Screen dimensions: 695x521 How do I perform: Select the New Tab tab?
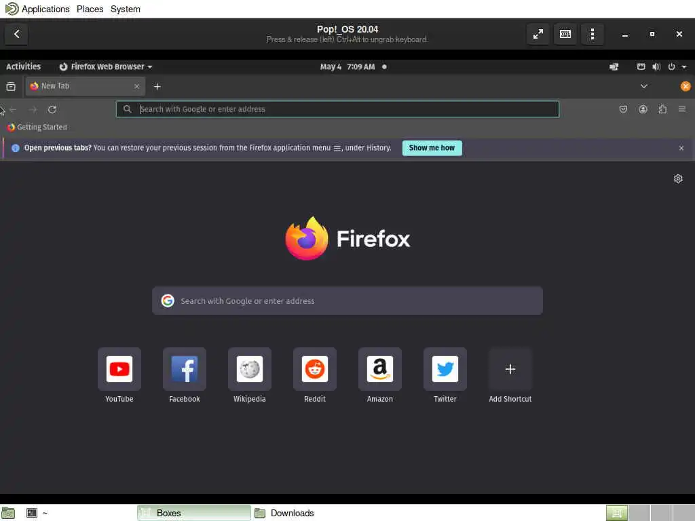click(x=85, y=86)
